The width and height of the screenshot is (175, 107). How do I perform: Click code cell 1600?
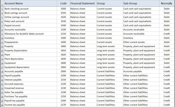63,42
